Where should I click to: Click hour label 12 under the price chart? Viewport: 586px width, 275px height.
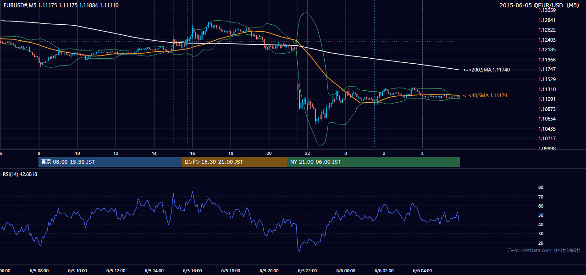click(x=116, y=153)
